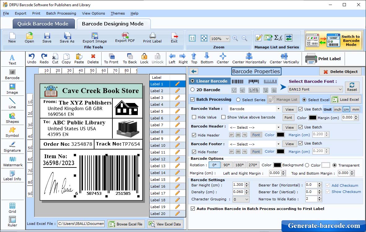This screenshot has width=366, height=232.
Task: Export label to PDF
Action: pos(125,38)
